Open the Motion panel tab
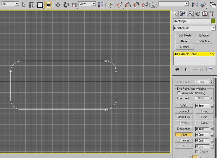Screen dimensions: 217x158 coord(197,14)
